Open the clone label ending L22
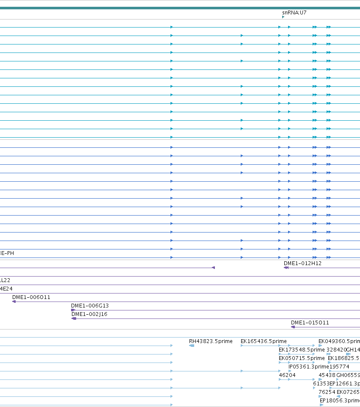 tap(5, 280)
